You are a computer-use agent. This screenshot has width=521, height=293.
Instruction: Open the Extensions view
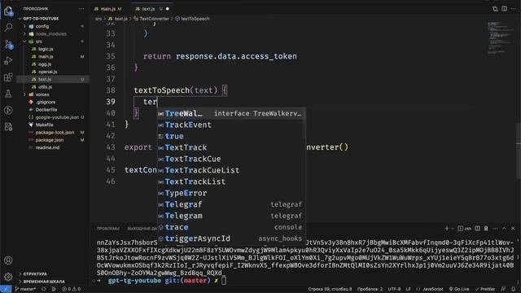pos(8,77)
